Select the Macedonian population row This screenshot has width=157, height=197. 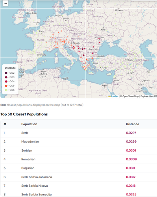pos(79,142)
